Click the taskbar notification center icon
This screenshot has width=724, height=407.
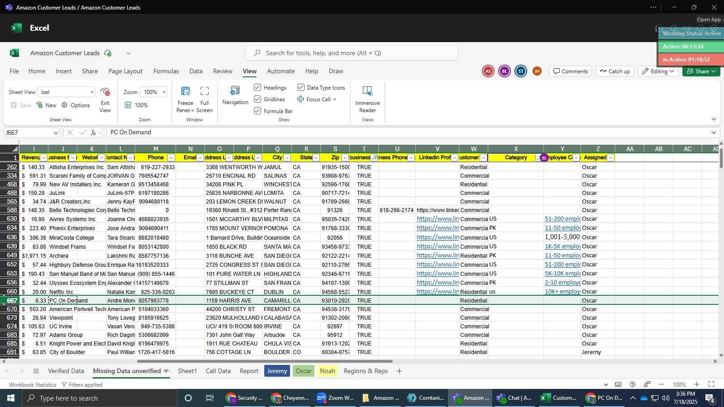710,398
